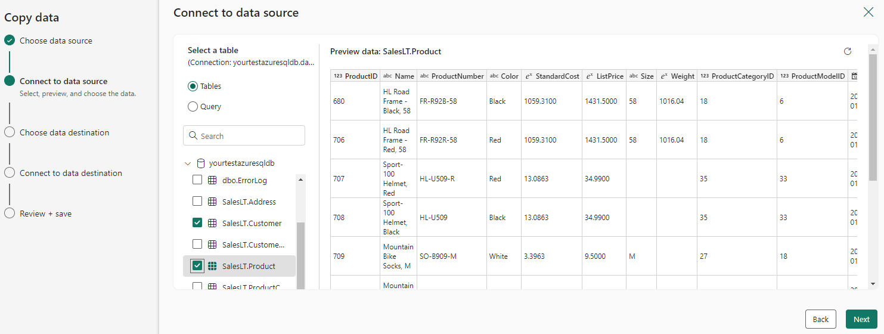Select the SalesLT.Address table name
Image resolution: width=884 pixels, height=334 pixels.
(249, 202)
